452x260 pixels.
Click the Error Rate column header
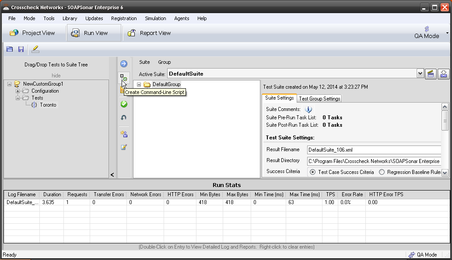[352, 194]
